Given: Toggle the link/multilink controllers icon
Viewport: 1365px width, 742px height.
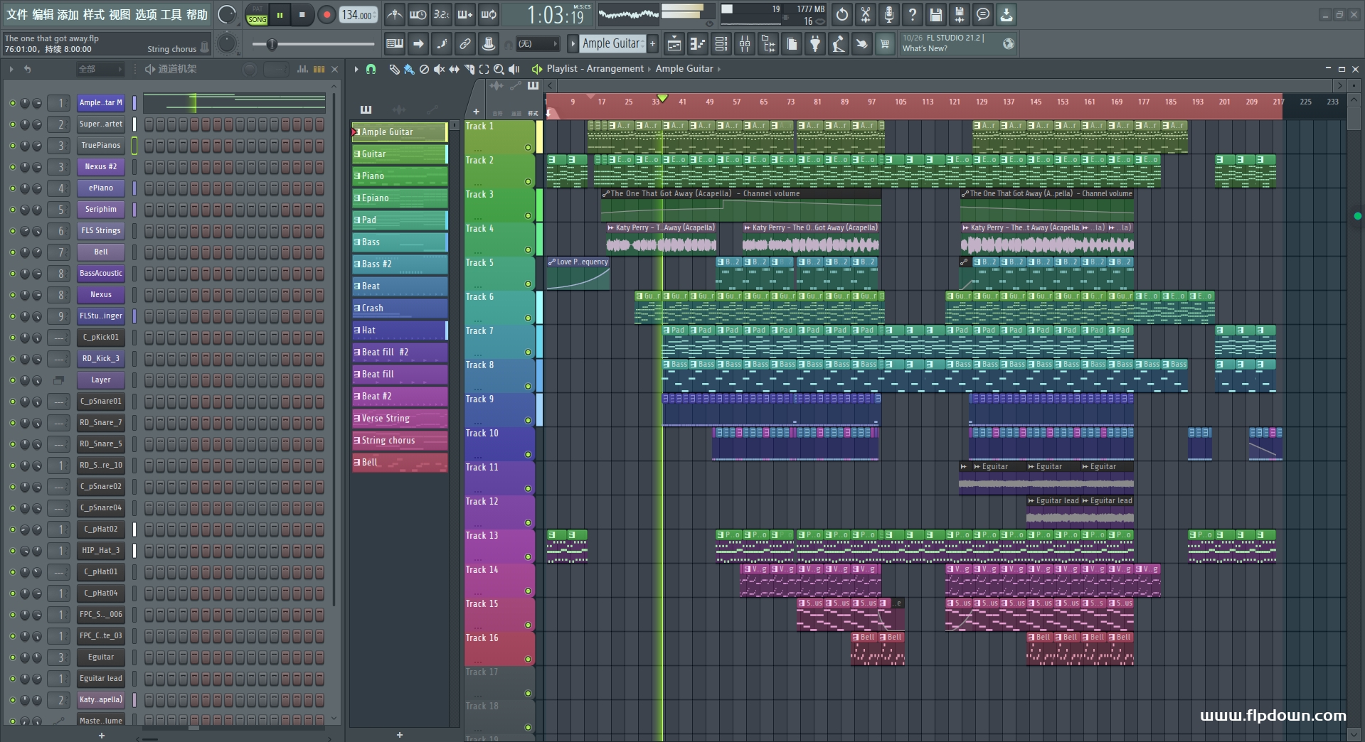Looking at the screenshot, I should pos(465,44).
